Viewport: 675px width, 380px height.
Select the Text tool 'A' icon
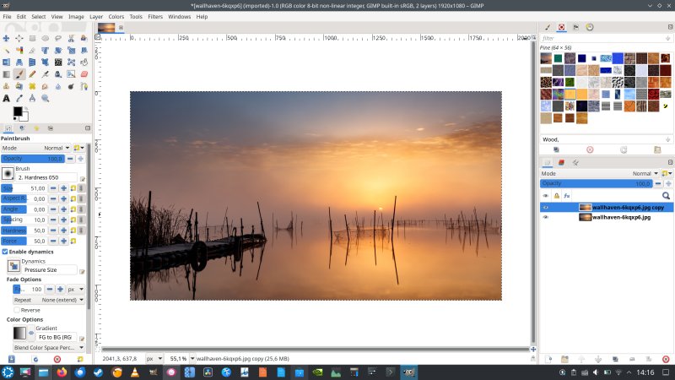click(x=6, y=98)
